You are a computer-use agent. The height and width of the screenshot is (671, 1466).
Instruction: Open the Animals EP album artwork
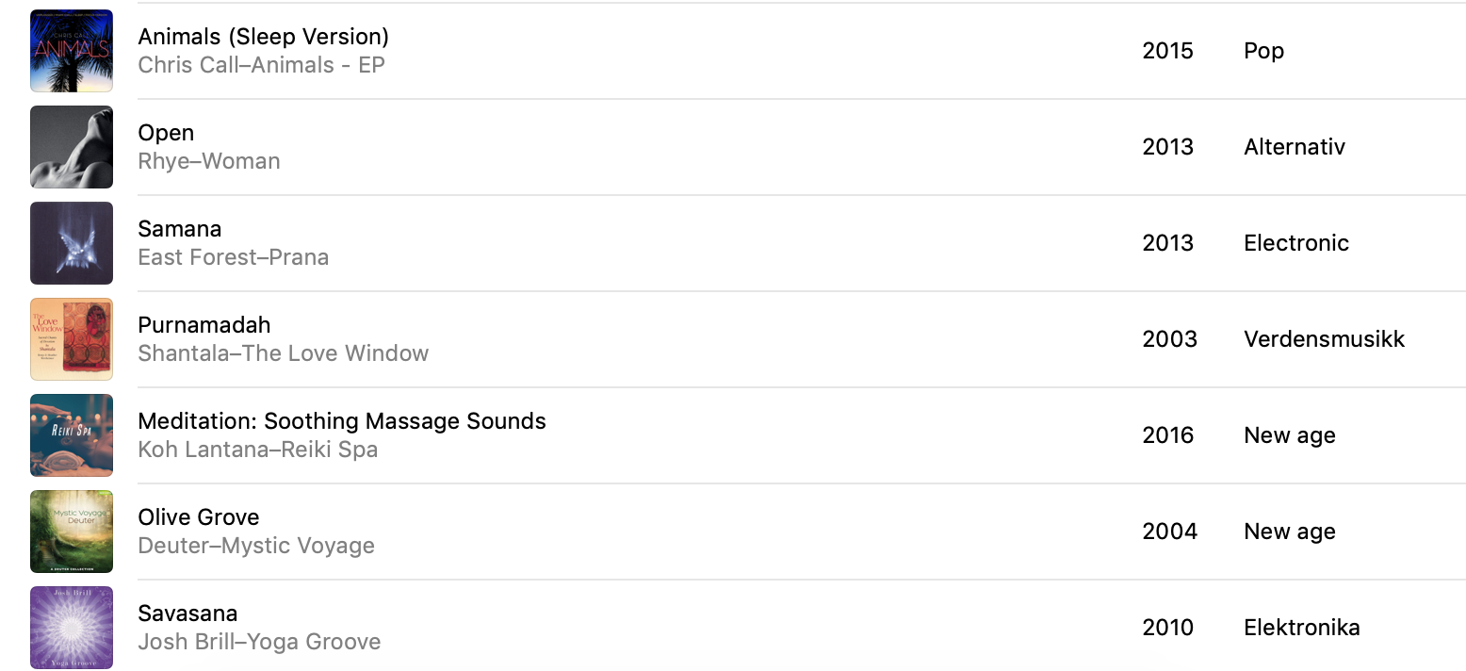72,51
